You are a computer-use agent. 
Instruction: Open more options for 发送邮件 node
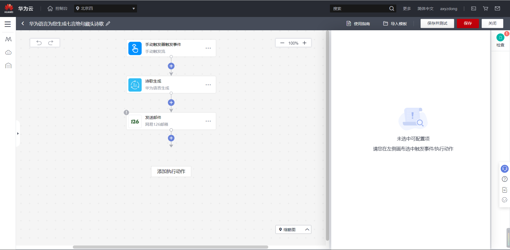tap(208, 121)
